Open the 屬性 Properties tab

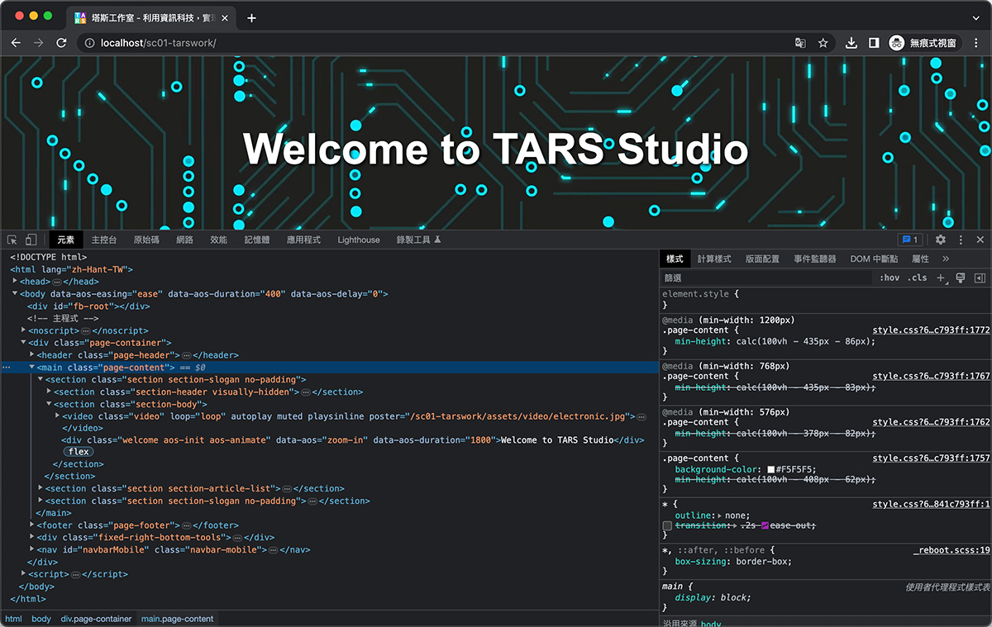[x=920, y=259]
